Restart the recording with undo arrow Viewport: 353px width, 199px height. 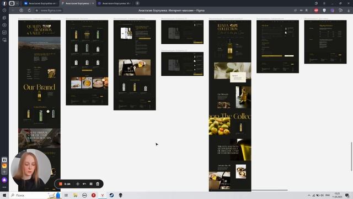84,184
